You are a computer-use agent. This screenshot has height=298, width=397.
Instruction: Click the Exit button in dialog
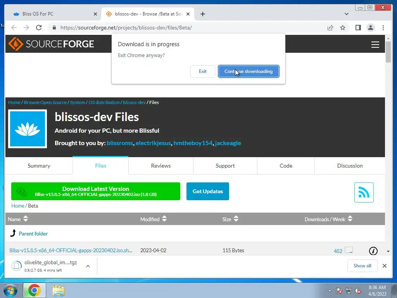coord(202,71)
